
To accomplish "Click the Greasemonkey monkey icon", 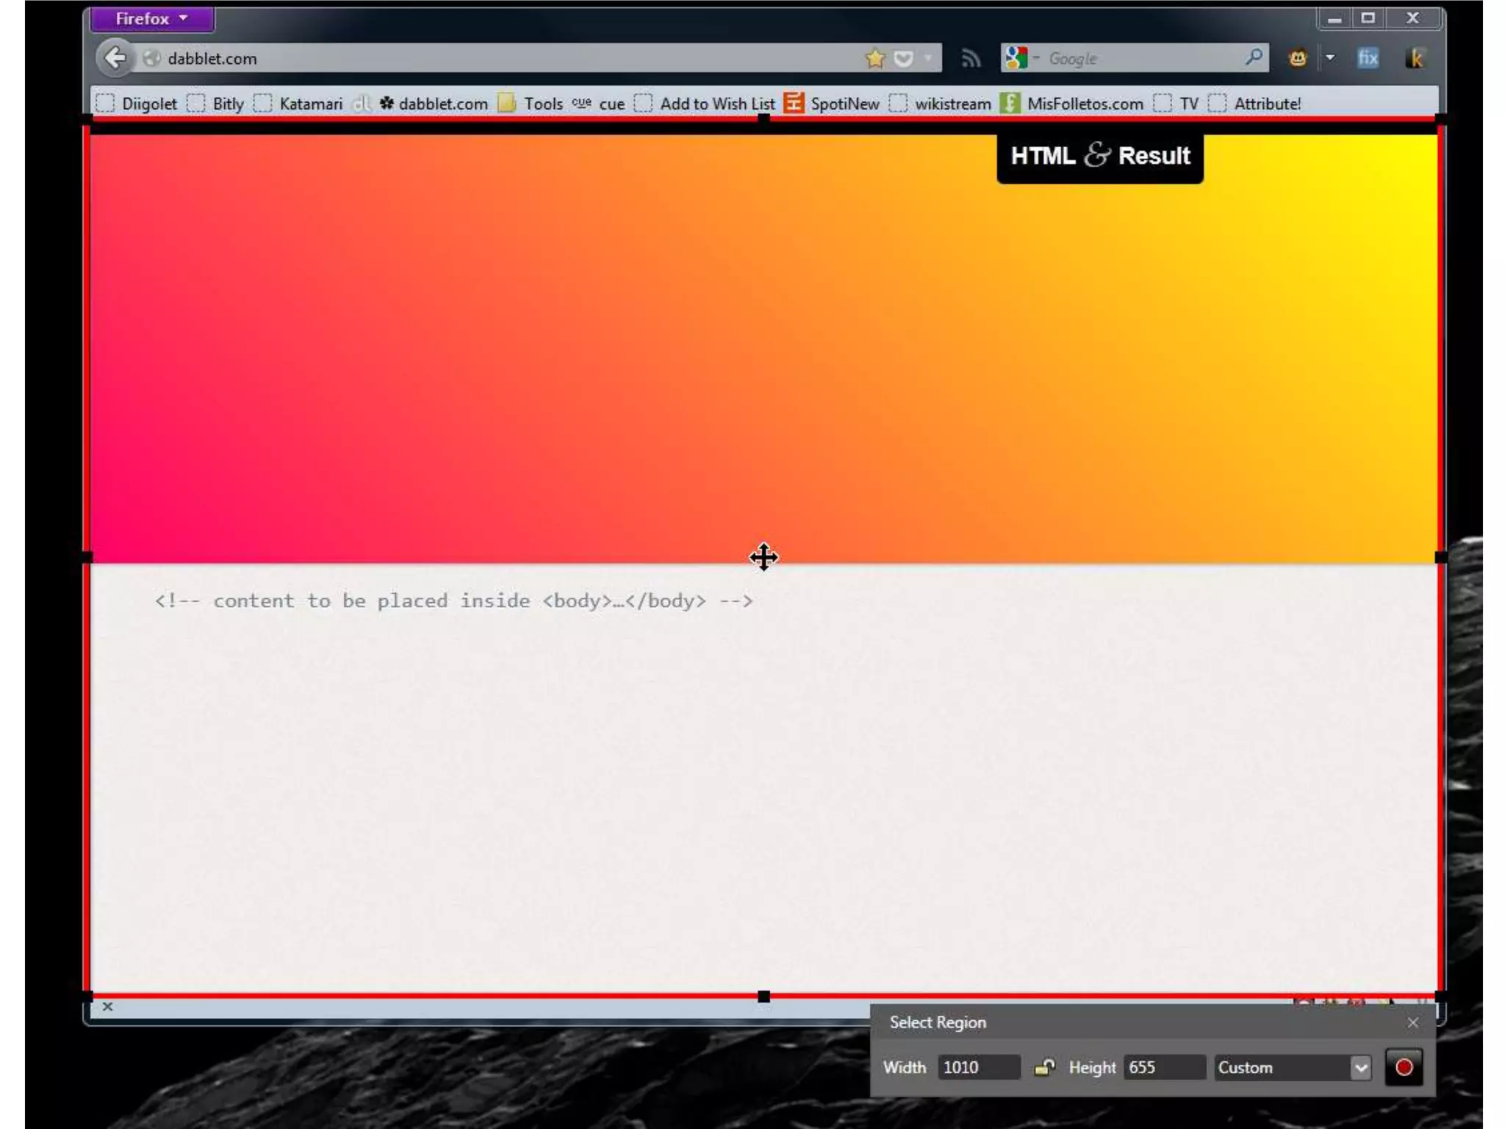I will click(1298, 58).
